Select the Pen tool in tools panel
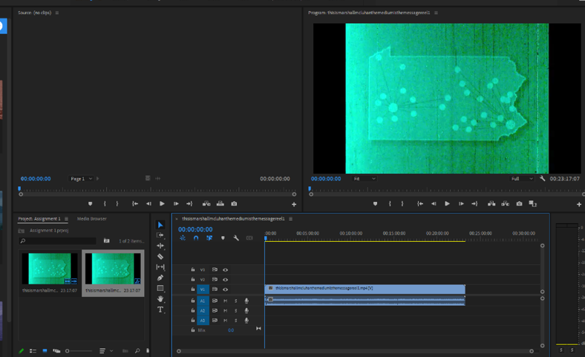 point(160,278)
